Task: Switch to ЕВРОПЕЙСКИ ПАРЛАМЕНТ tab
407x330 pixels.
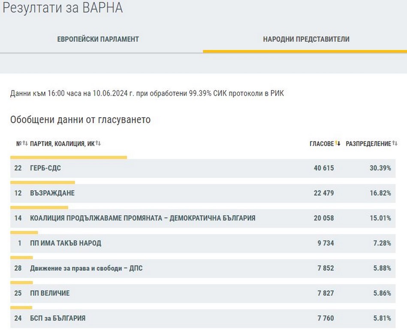Action: (98, 39)
